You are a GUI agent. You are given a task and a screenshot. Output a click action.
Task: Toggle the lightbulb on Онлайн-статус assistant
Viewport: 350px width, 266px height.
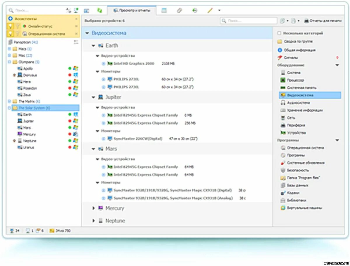10,26
